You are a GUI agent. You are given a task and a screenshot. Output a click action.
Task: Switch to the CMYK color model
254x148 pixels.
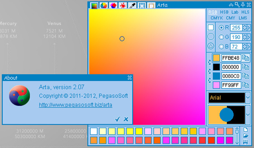(x=216, y=18)
